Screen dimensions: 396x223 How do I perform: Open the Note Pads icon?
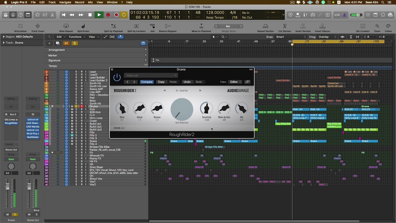tap(375, 15)
